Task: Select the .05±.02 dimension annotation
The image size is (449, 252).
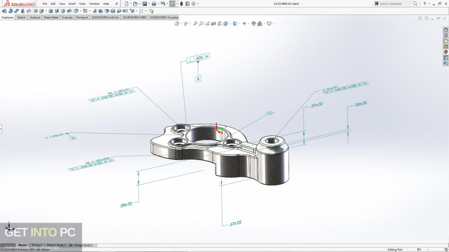Action: click(360, 104)
